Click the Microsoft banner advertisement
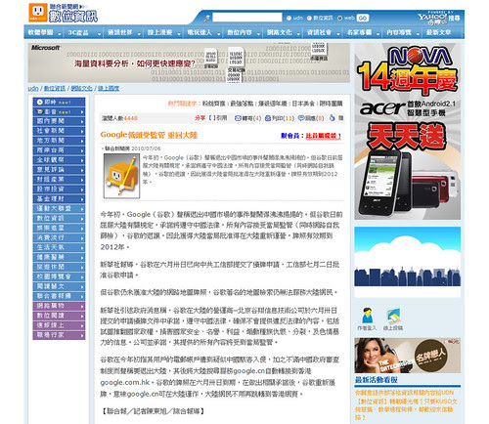 click(189, 63)
